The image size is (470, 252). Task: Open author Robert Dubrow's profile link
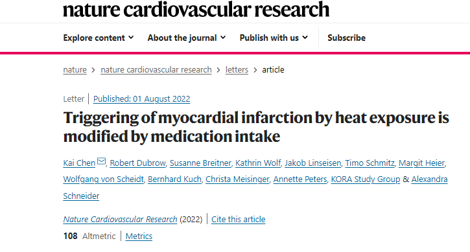click(x=137, y=163)
